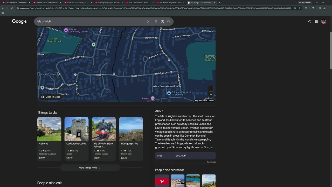Close the Northernlion finds Kanye tab
The width and height of the screenshot is (332, 187).
point(91,3)
